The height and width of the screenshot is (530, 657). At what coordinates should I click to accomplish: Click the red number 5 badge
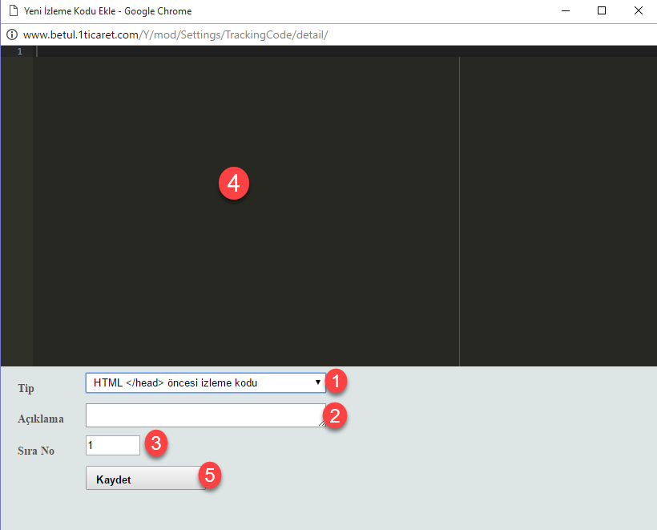210,475
